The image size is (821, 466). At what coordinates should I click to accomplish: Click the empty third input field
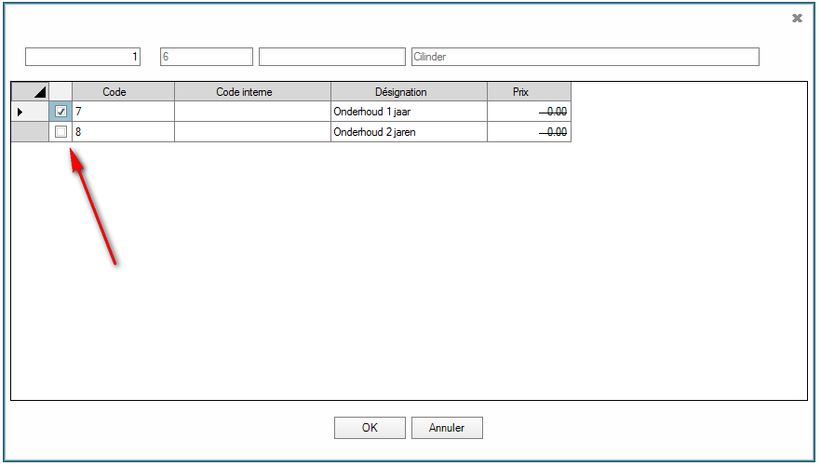point(331,57)
